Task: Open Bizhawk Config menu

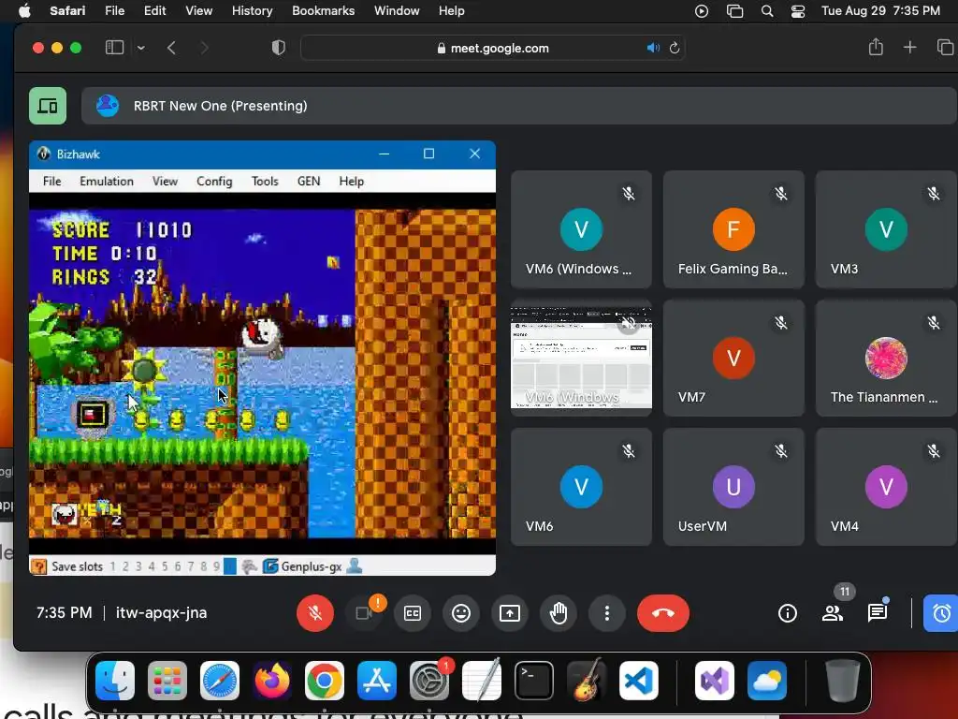Action: 214,181
